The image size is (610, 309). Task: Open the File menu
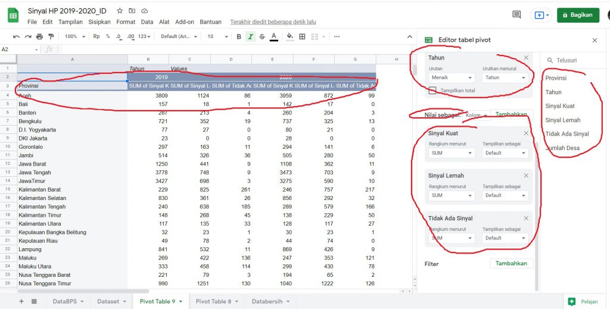pyautogui.click(x=32, y=22)
